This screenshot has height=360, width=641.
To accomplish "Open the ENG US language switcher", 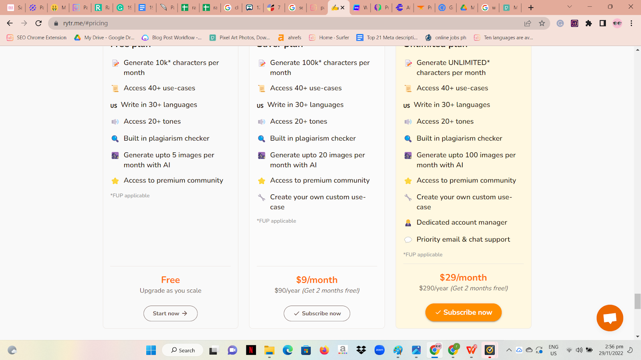I will [x=553, y=350].
